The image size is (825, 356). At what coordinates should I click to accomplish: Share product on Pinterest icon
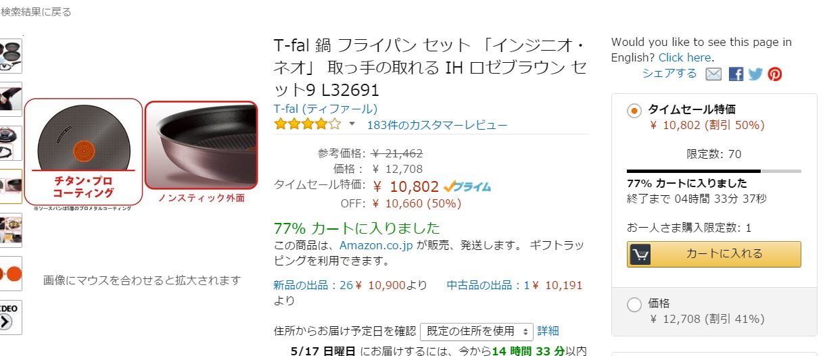point(775,74)
